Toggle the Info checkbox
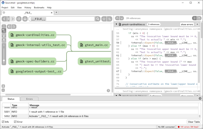 pos(3,122)
